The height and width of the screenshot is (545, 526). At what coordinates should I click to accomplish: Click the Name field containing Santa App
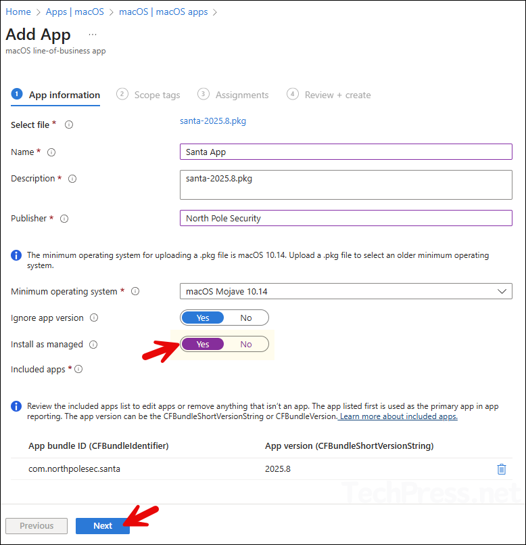coord(345,152)
